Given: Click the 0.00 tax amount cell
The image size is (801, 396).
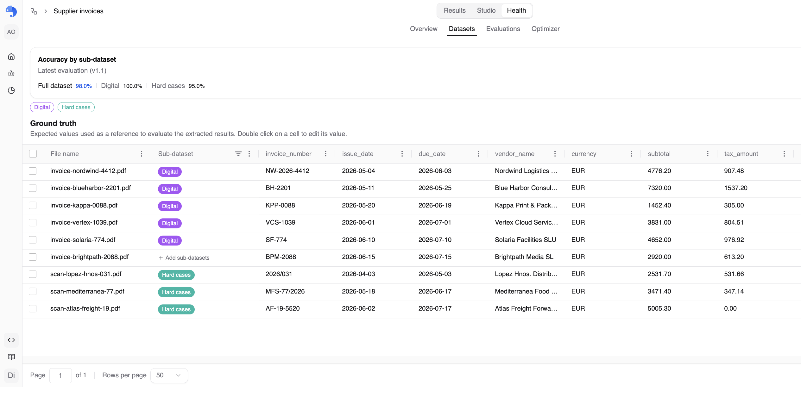Looking at the screenshot, I should (730, 309).
